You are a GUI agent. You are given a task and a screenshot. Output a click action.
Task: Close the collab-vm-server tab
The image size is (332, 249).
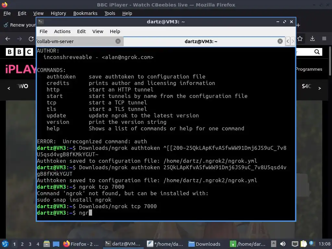pos(118,41)
